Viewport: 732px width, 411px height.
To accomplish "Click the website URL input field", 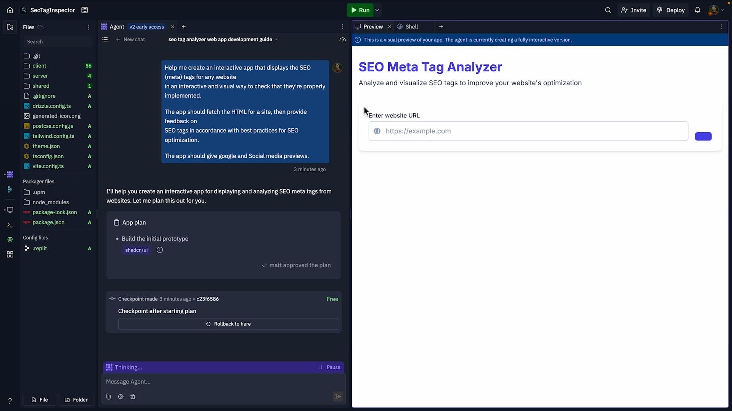I will (x=528, y=131).
